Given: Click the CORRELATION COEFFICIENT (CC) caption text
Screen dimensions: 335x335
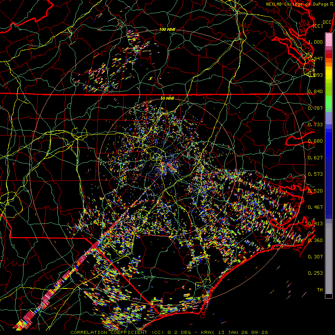Looking at the screenshot, I should [117, 332].
